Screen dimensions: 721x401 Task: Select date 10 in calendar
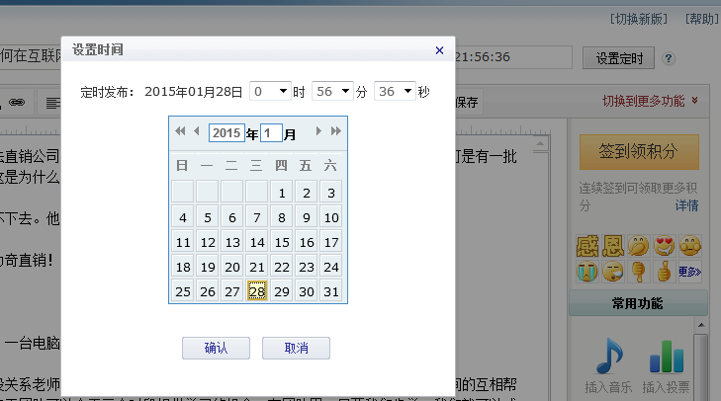click(x=331, y=217)
